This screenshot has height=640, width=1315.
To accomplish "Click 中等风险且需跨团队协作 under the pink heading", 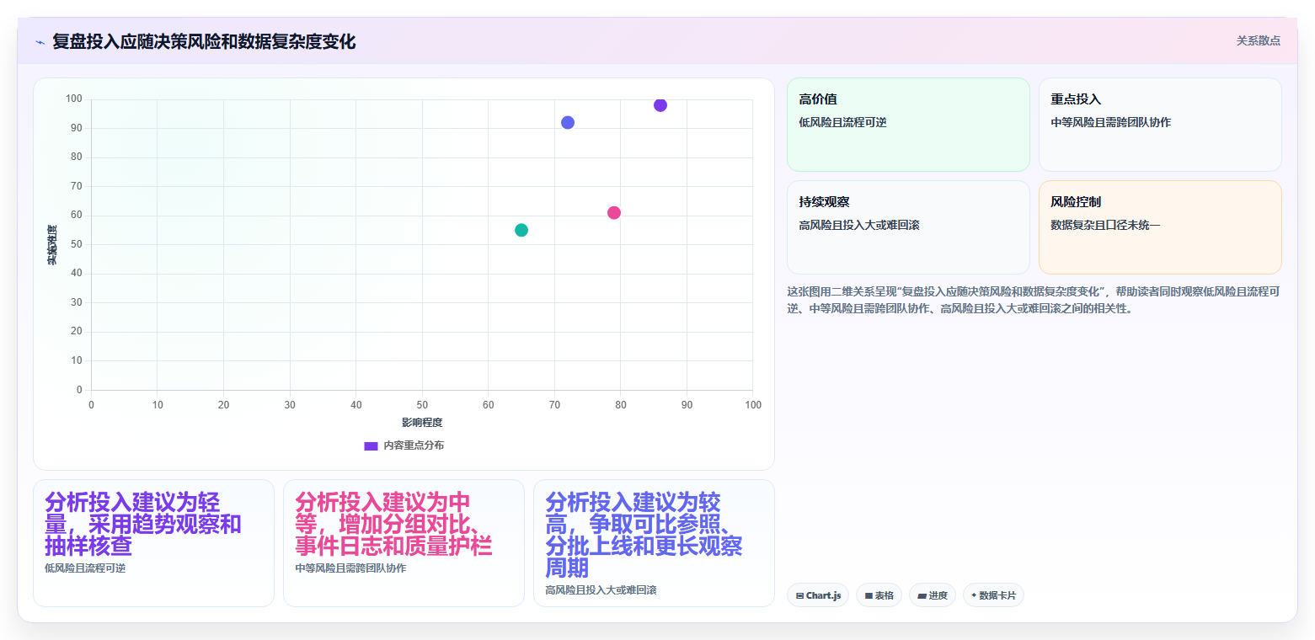I will pos(350,568).
